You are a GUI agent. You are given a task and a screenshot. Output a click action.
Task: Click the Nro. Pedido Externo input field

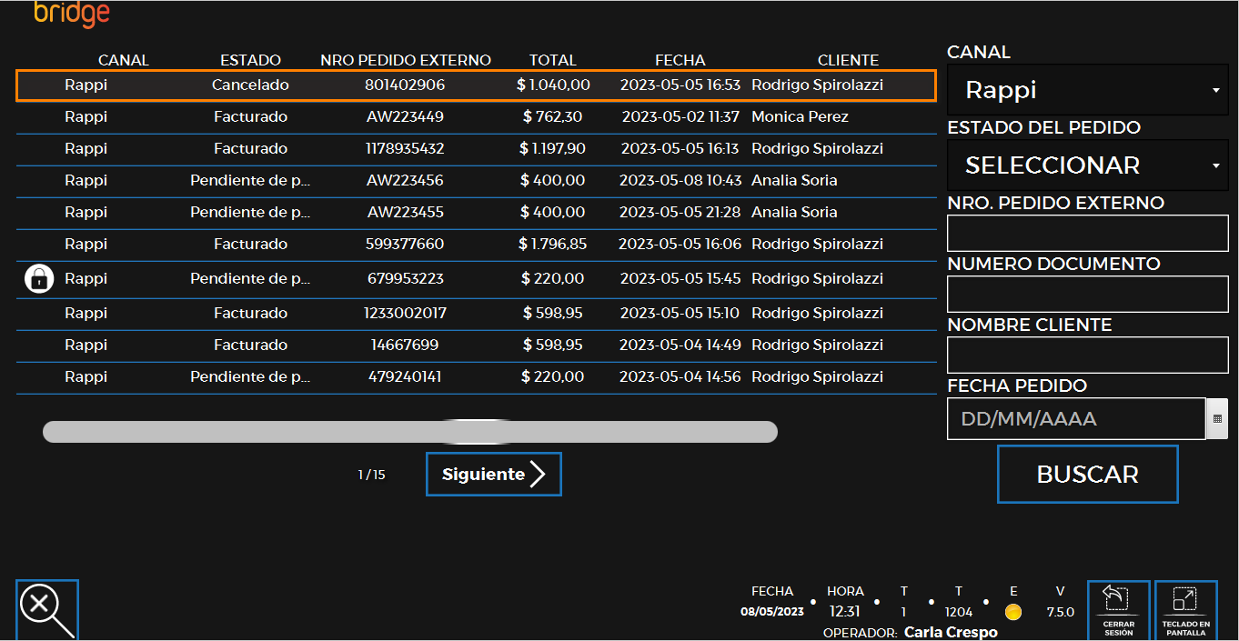point(1088,234)
